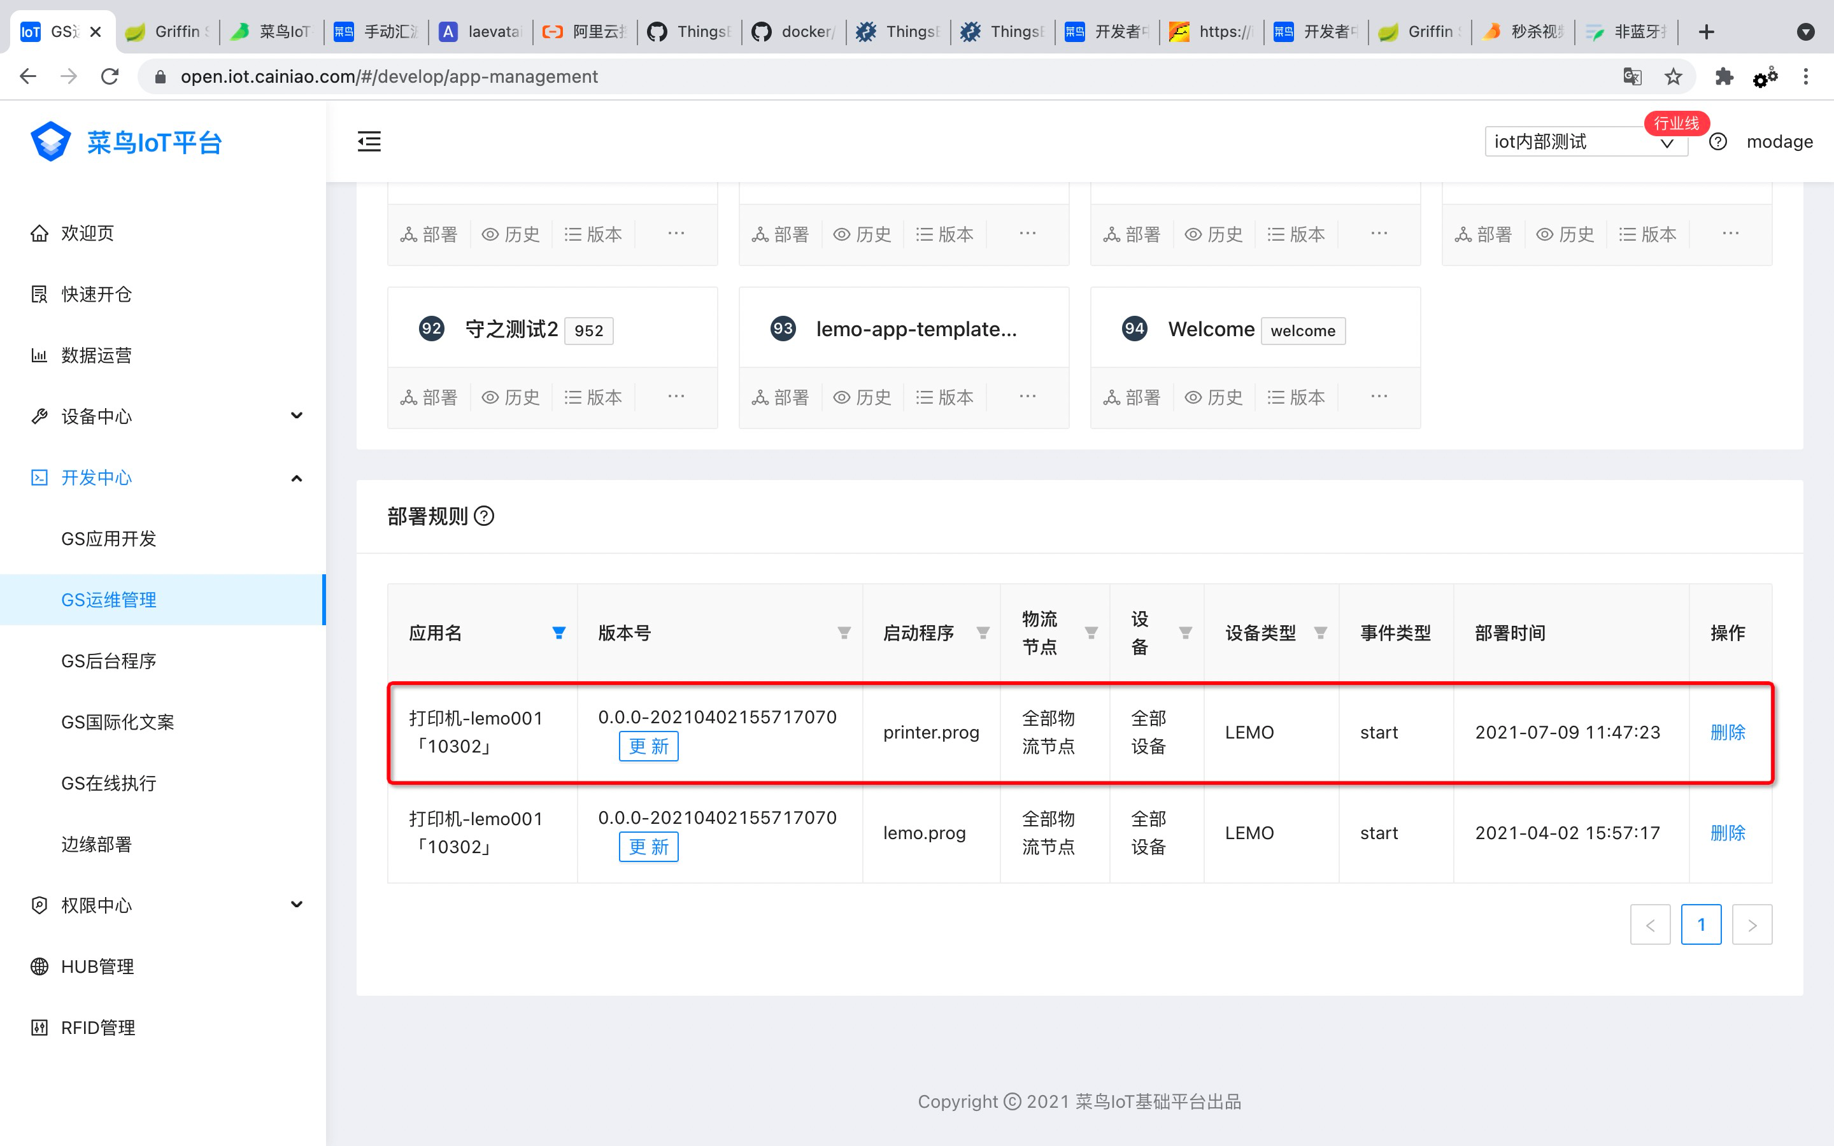This screenshot has height=1146, width=1834.
Task: Open 应用名 column filter icon
Action: [558, 633]
